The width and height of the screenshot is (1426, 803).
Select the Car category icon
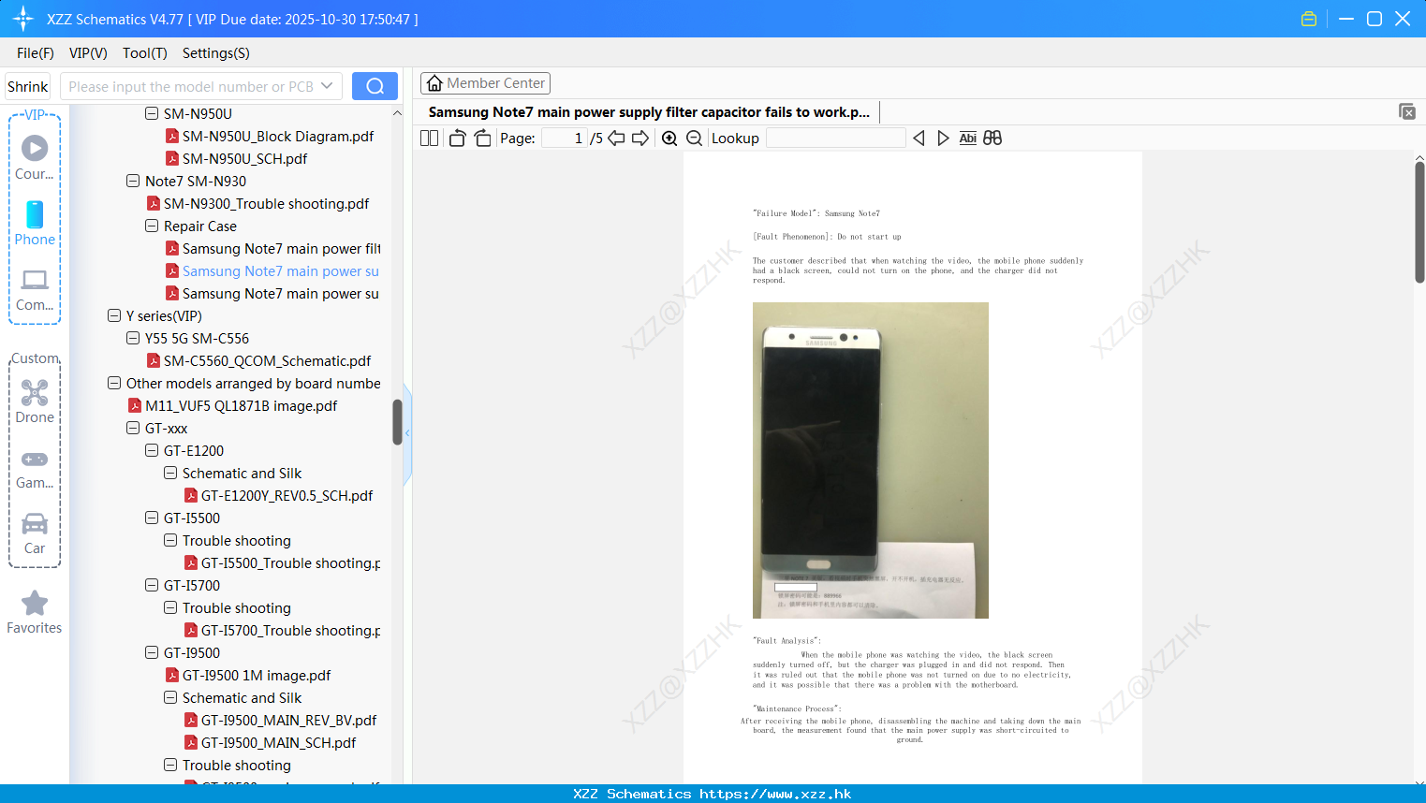pos(35,533)
